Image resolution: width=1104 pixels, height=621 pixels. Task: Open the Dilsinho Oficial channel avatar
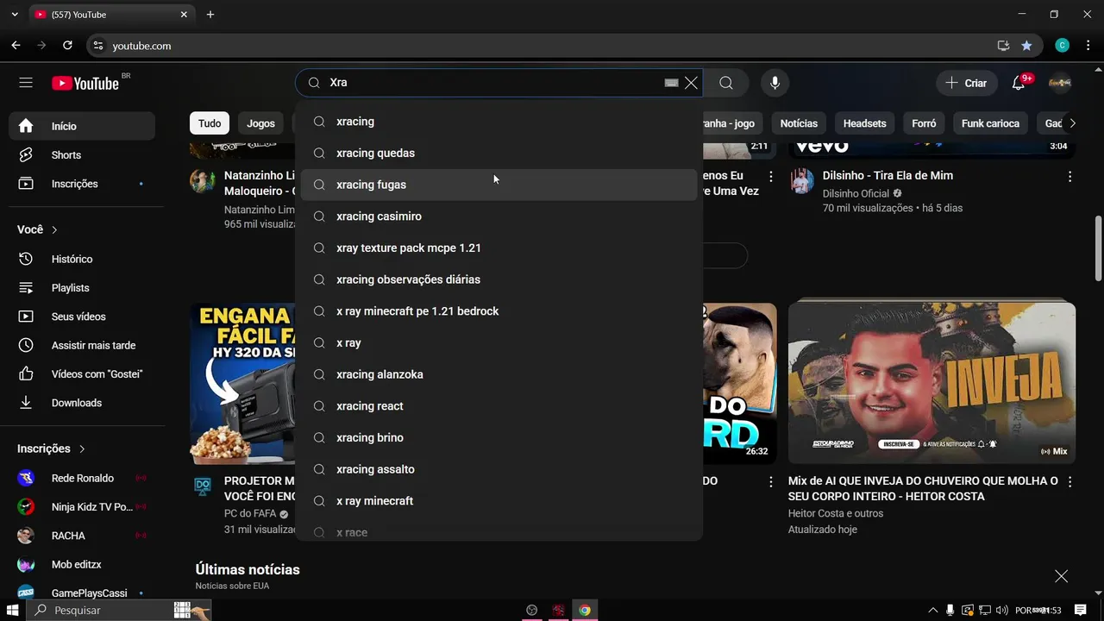pyautogui.click(x=802, y=181)
